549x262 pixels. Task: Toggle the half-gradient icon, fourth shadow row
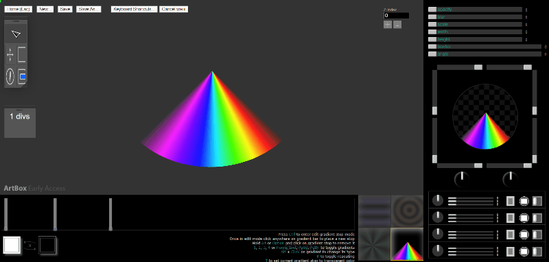click(537, 251)
